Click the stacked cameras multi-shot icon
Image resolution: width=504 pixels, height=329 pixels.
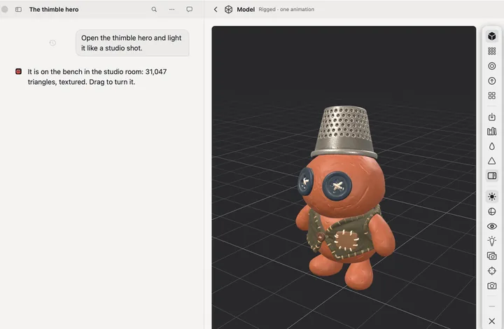click(x=492, y=255)
